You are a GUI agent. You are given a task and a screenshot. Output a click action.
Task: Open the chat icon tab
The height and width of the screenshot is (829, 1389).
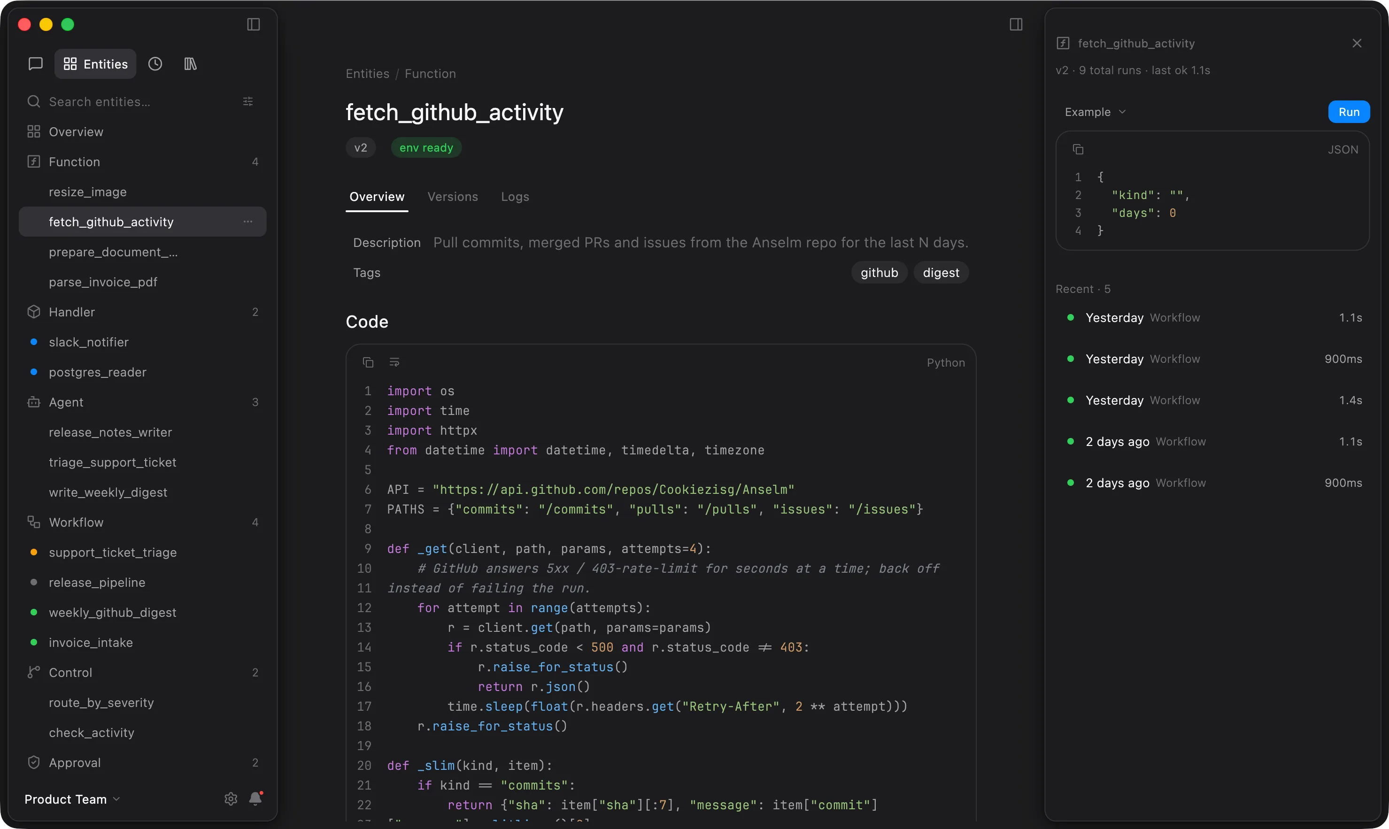(35, 64)
